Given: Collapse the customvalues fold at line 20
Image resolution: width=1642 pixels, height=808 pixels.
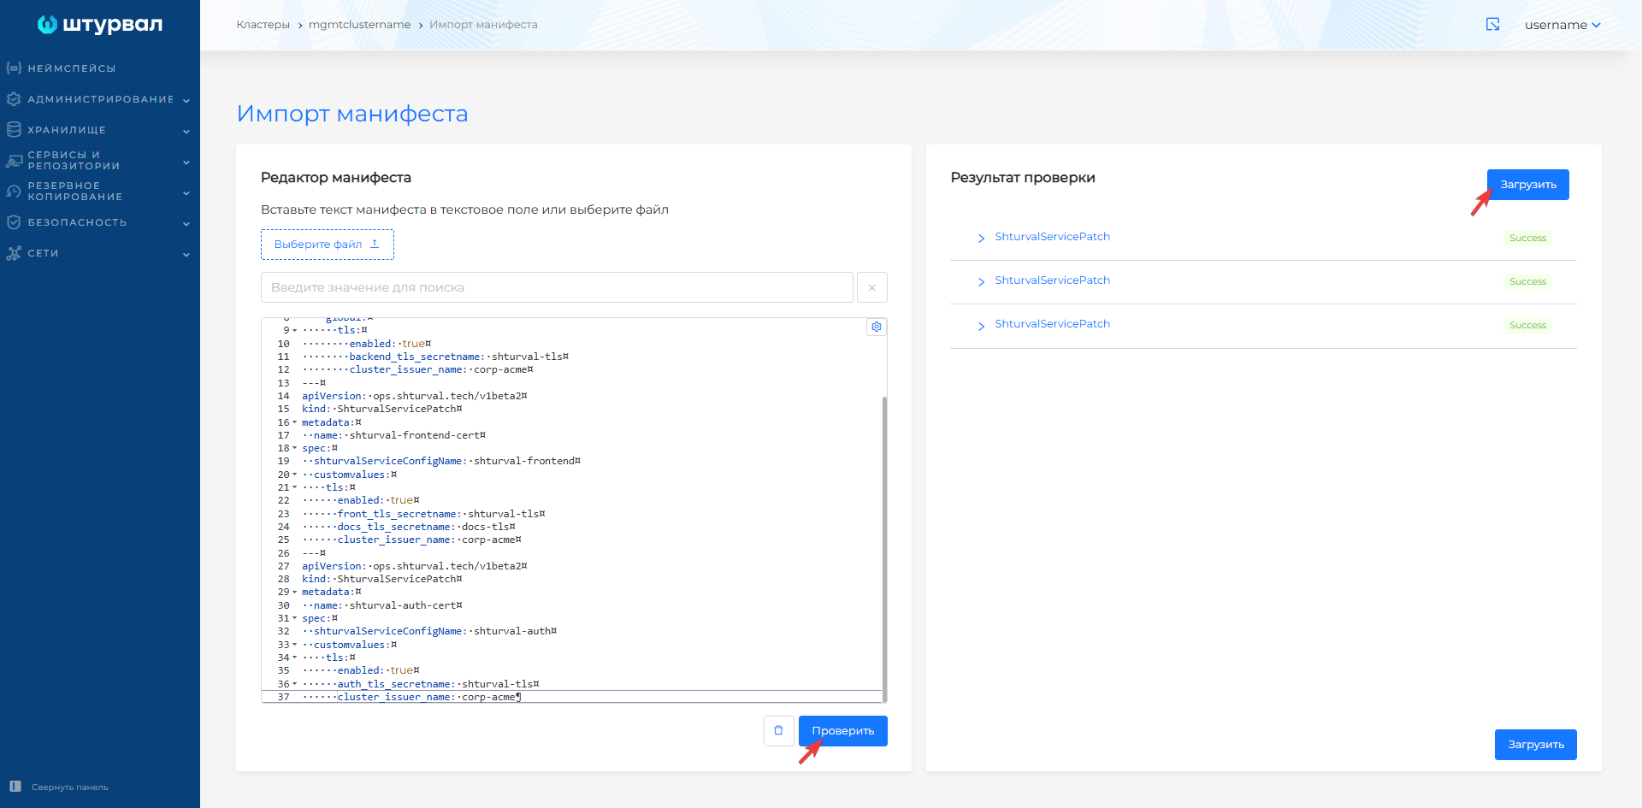Looking at the screenshot, I should (295, 475).
